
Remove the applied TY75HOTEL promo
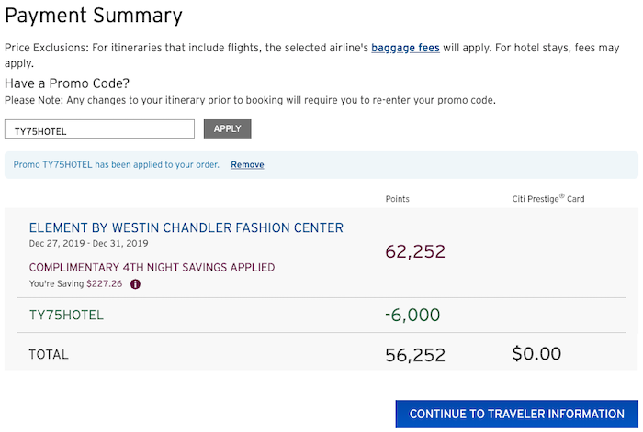247,164
